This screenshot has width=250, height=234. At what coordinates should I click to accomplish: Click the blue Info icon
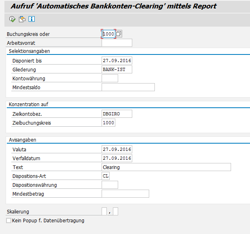click(31, 19)
